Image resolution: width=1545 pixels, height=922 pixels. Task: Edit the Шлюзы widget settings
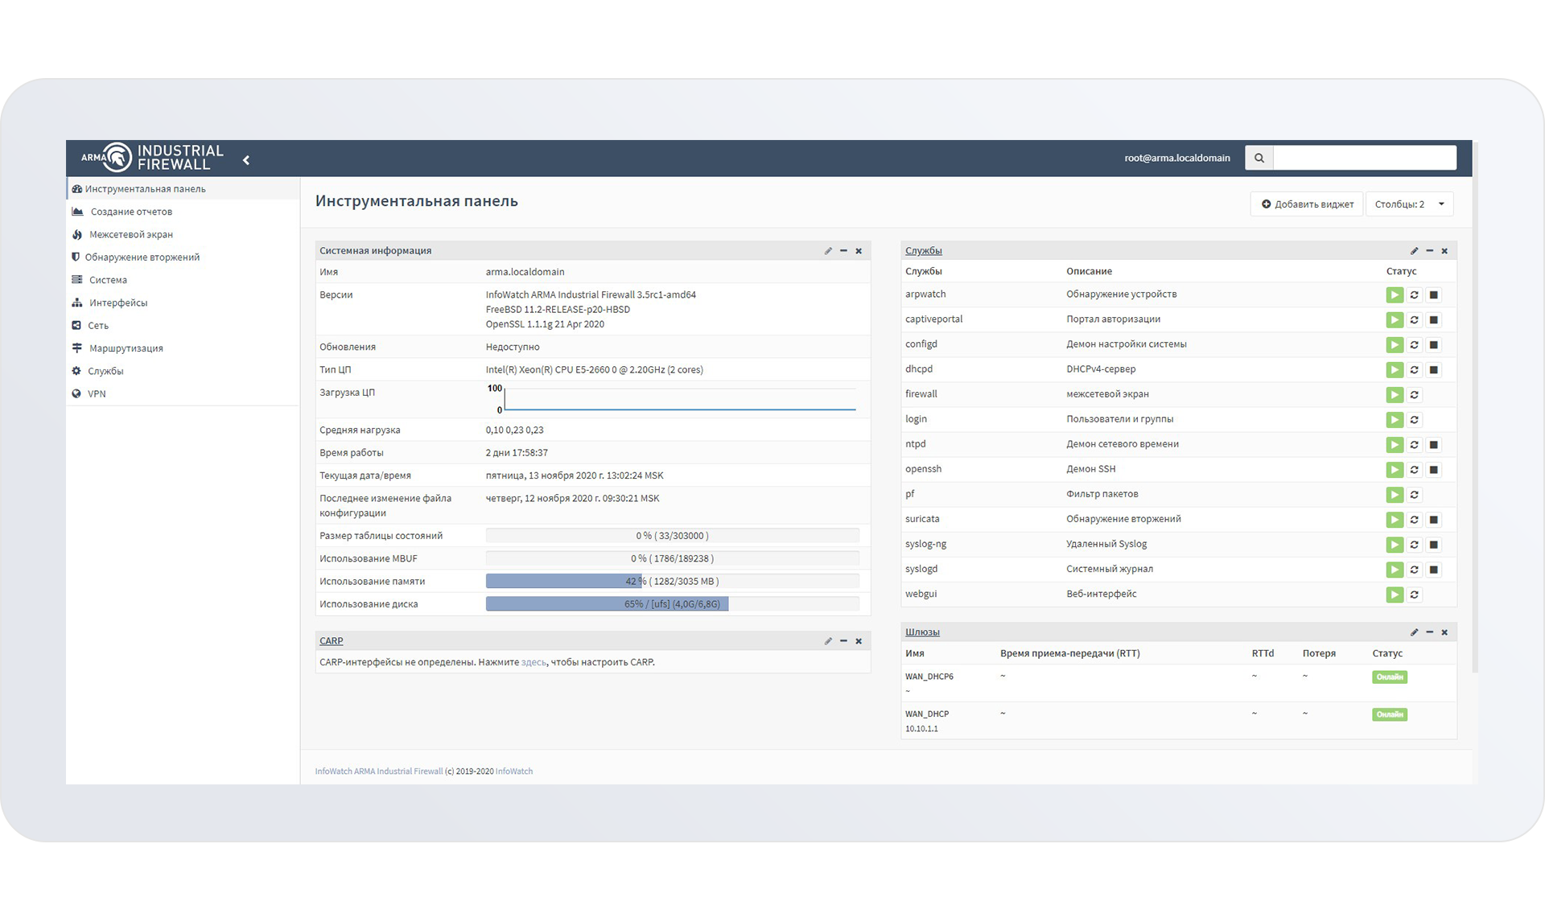point(1414,632)
